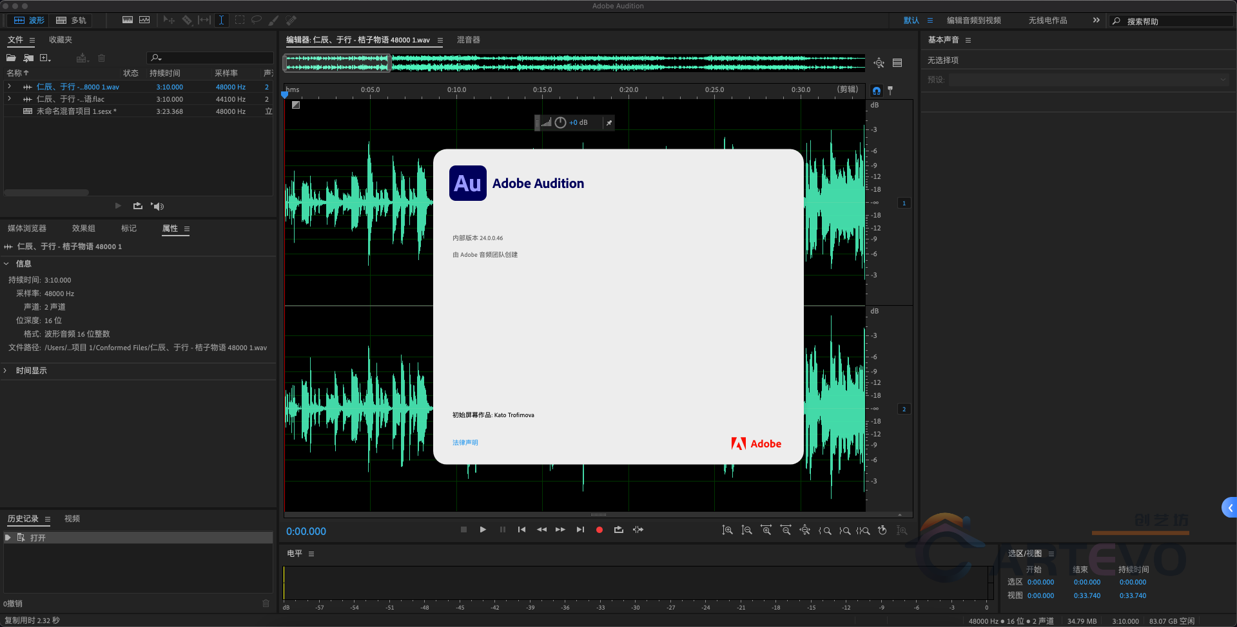This screenshot has width=1237, height=627.
Task: Open workspace overflow chevrons
Action: [1096, 20]
